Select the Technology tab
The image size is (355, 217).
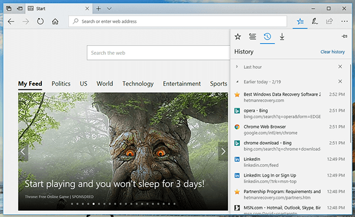tap(138, 84)
